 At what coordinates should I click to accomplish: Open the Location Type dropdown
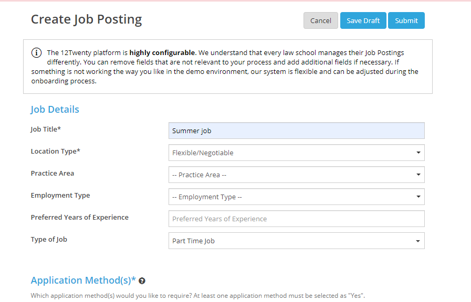(296, 153)
